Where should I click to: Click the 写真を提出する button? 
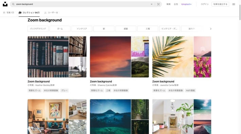pos(220,4)
